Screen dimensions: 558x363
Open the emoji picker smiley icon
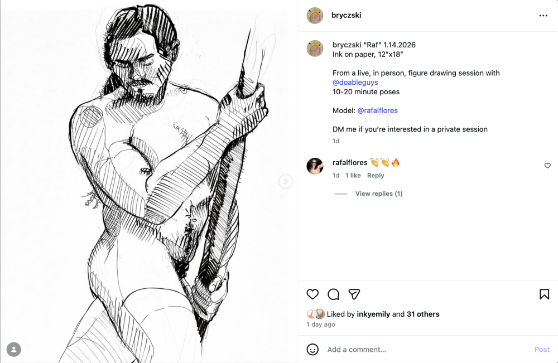[x=313, y=350]
